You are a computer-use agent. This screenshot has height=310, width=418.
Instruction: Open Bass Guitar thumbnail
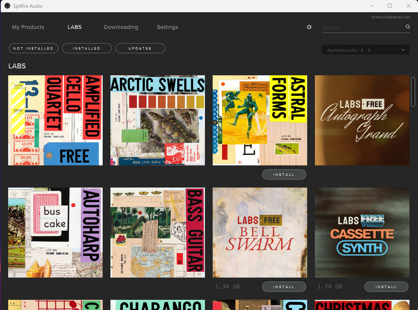(158, 233)
